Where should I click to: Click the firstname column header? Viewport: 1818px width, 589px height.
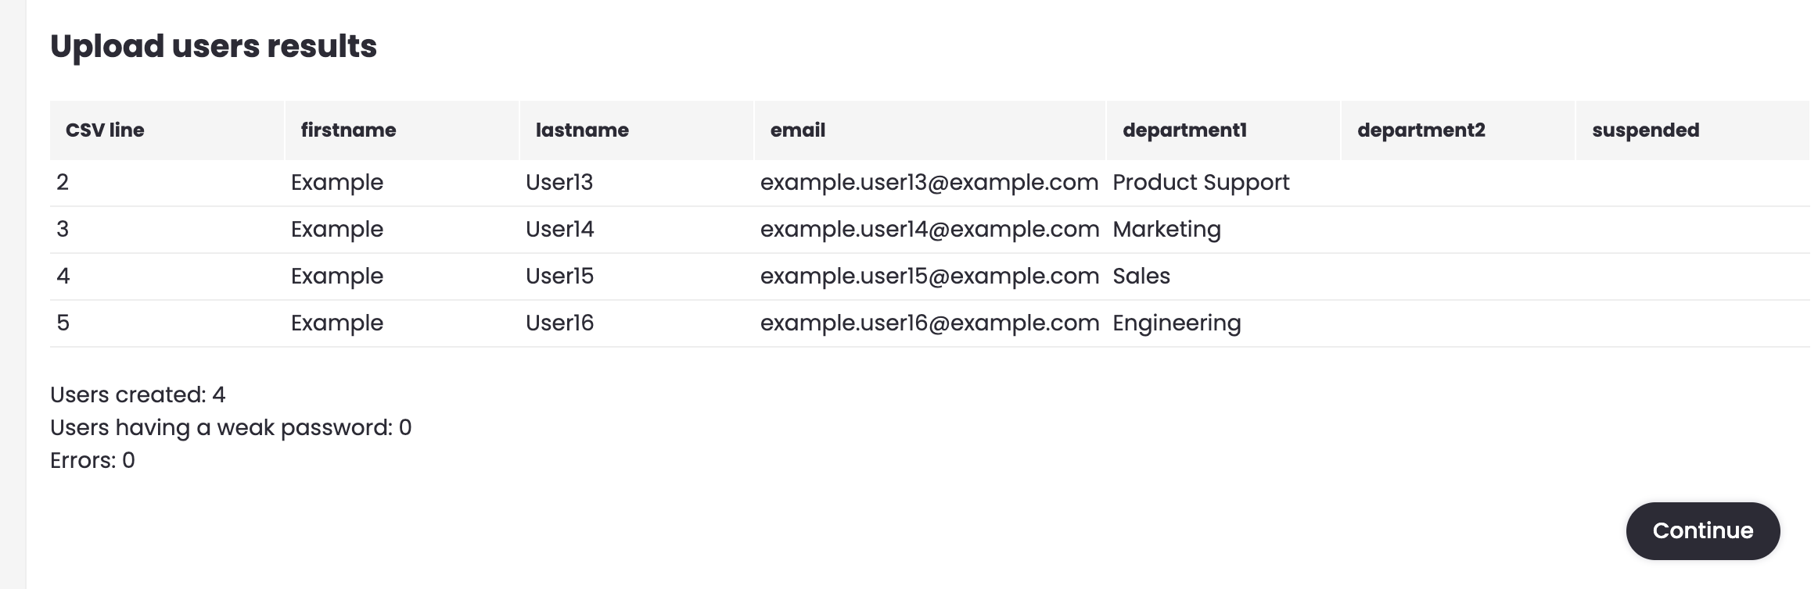401,130
